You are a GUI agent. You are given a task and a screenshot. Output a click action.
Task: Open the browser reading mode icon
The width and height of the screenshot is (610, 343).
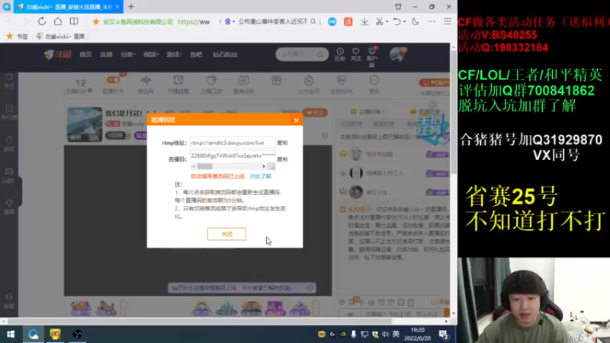73,21
